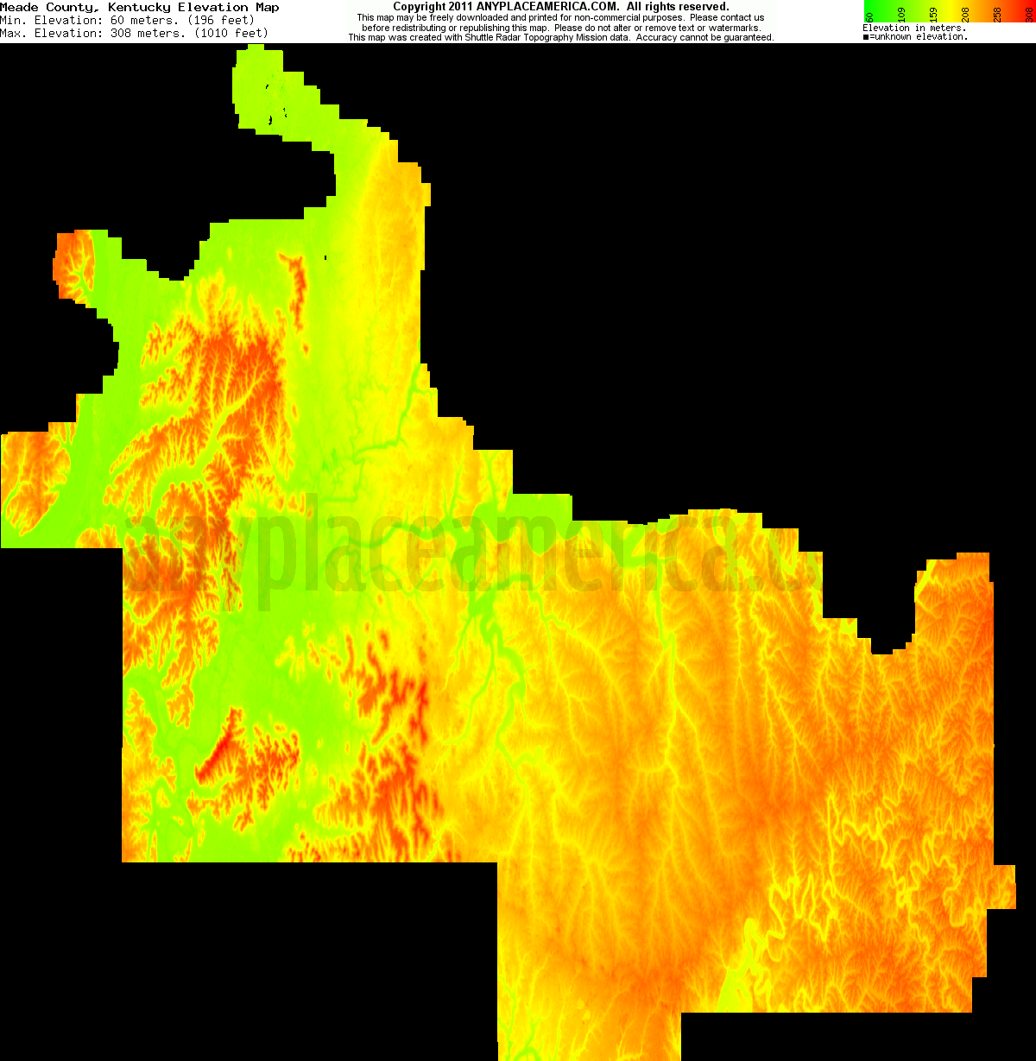1036x1061 pixels.
Task: Select the green low-elevation end of legend
Action: (868, 7)
